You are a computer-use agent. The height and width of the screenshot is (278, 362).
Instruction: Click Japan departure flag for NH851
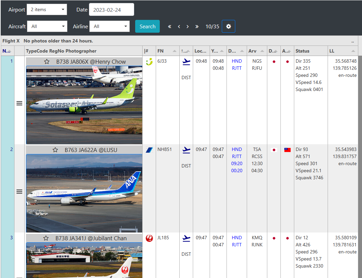pos(274,150)
